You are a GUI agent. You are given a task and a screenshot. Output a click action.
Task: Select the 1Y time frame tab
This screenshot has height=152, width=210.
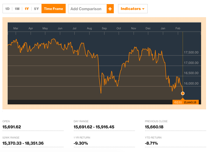(26, 8)
